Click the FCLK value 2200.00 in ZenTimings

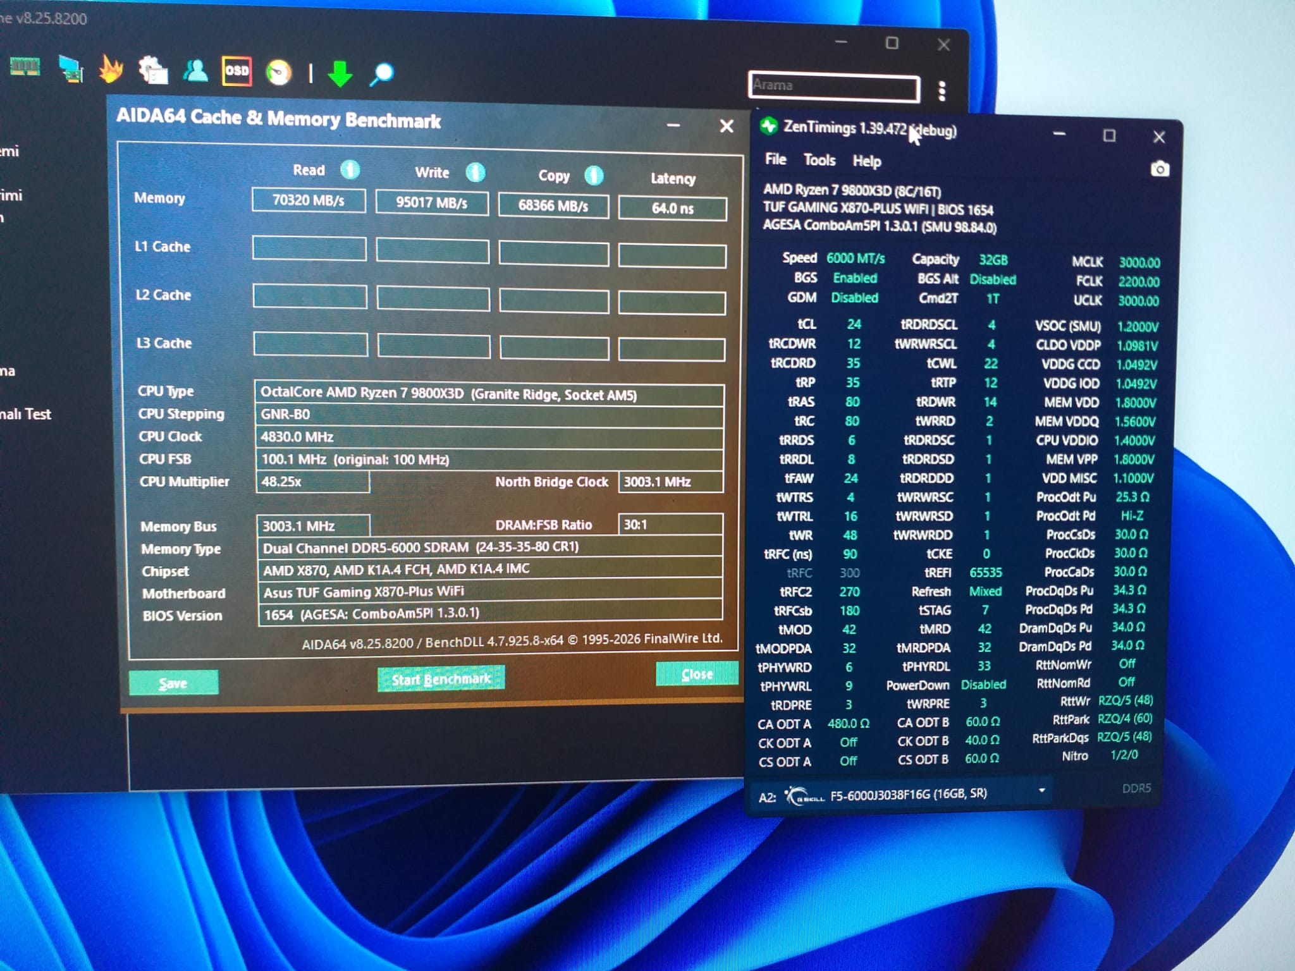point(1138,282)
